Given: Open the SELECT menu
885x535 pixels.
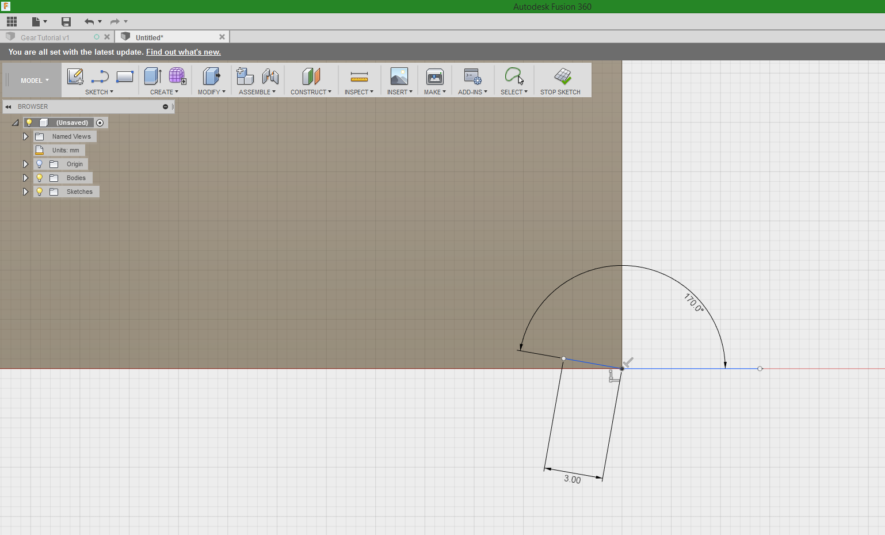Looking at the screenshot, I should (x=514, y=92).
